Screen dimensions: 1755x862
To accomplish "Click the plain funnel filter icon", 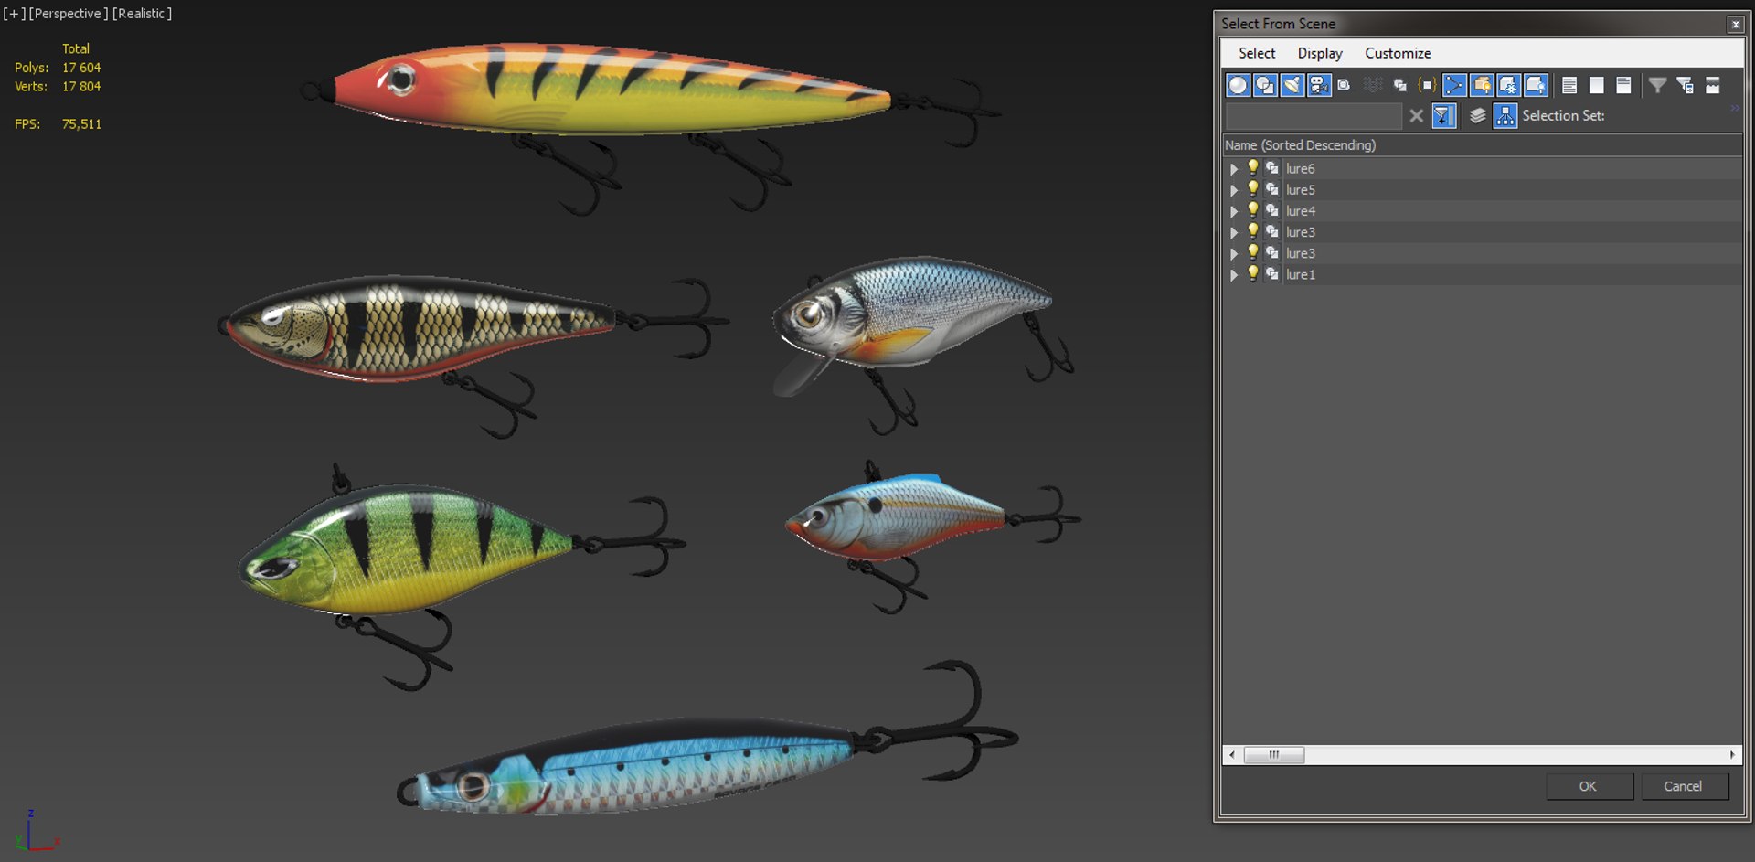I will 1657,85.
